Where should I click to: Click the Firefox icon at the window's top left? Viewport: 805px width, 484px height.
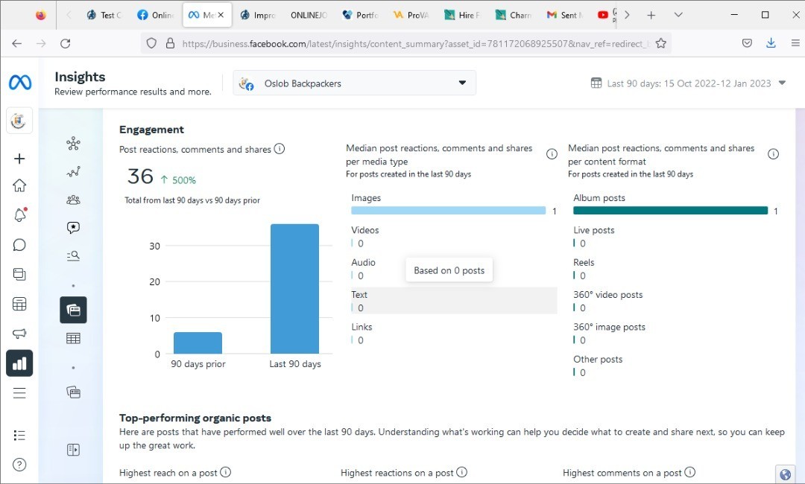[40, 15]
